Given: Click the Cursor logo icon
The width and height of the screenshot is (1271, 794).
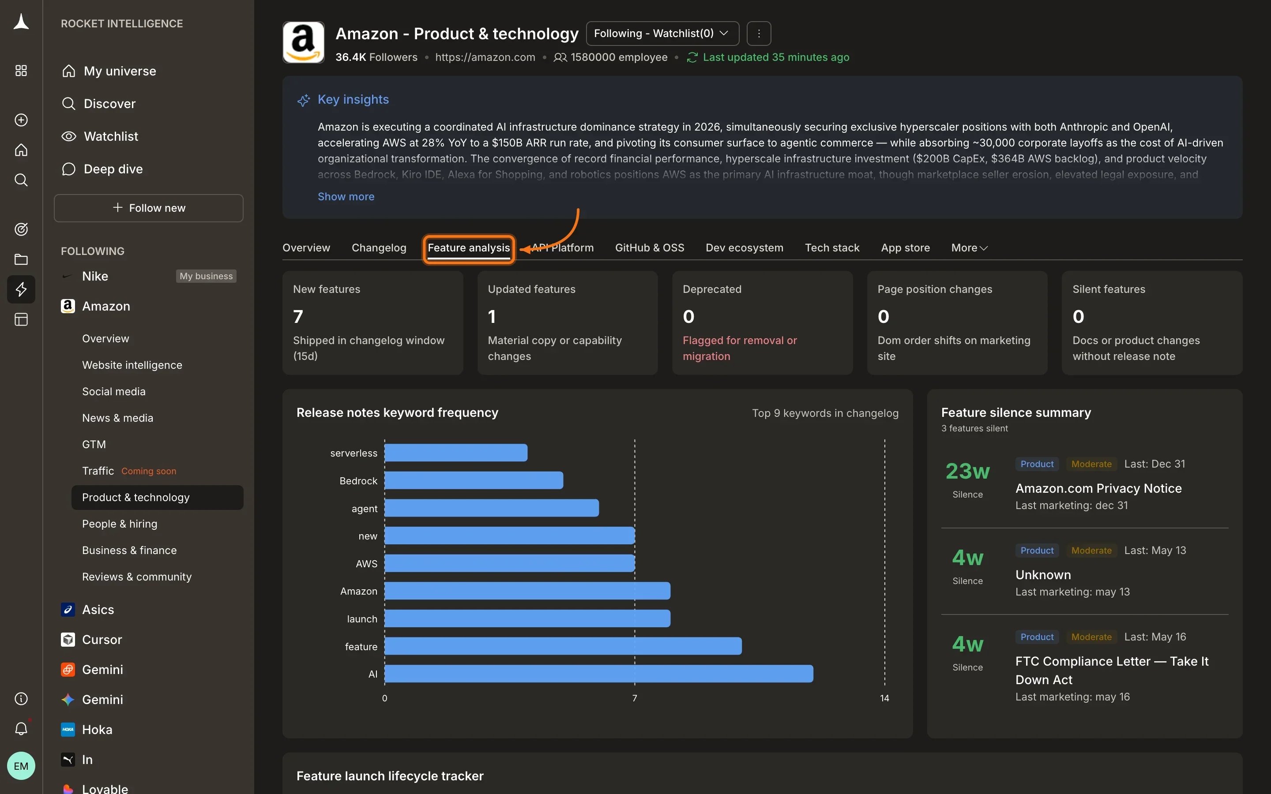Looking at the screenshot, I should [68, 640].
